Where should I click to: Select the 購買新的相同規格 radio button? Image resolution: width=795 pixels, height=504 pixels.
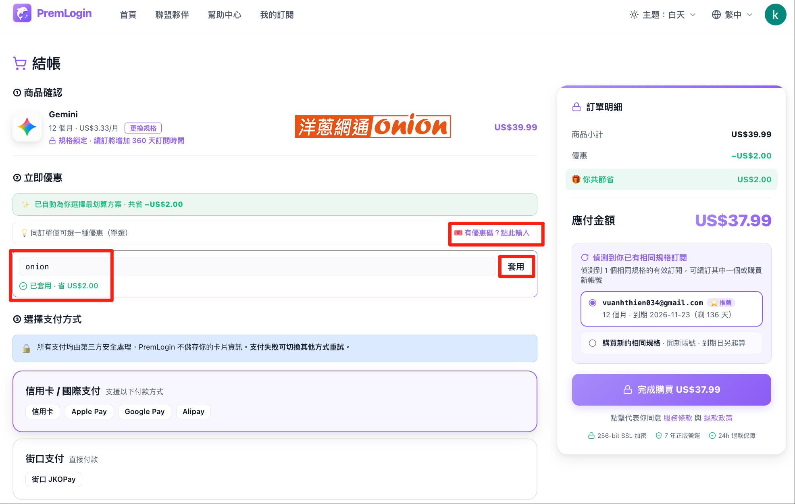(x=593, y=343)
